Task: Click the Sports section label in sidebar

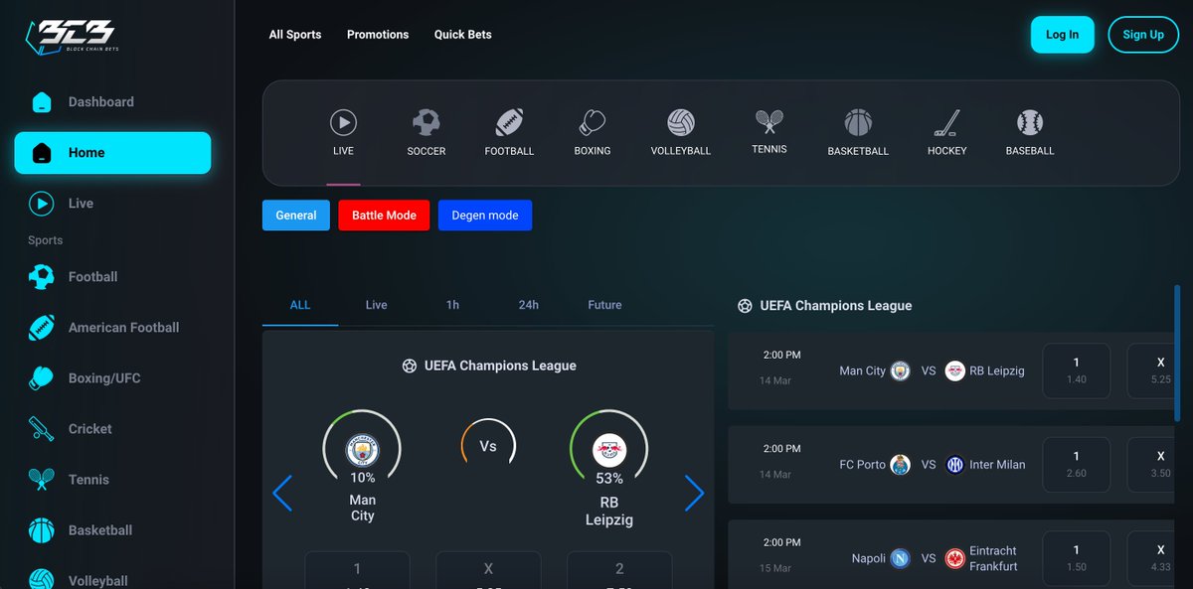Action: pos(46,240)
